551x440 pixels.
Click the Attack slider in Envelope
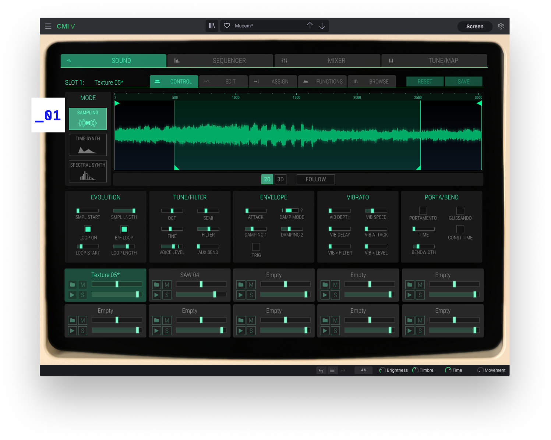[255, 211]
